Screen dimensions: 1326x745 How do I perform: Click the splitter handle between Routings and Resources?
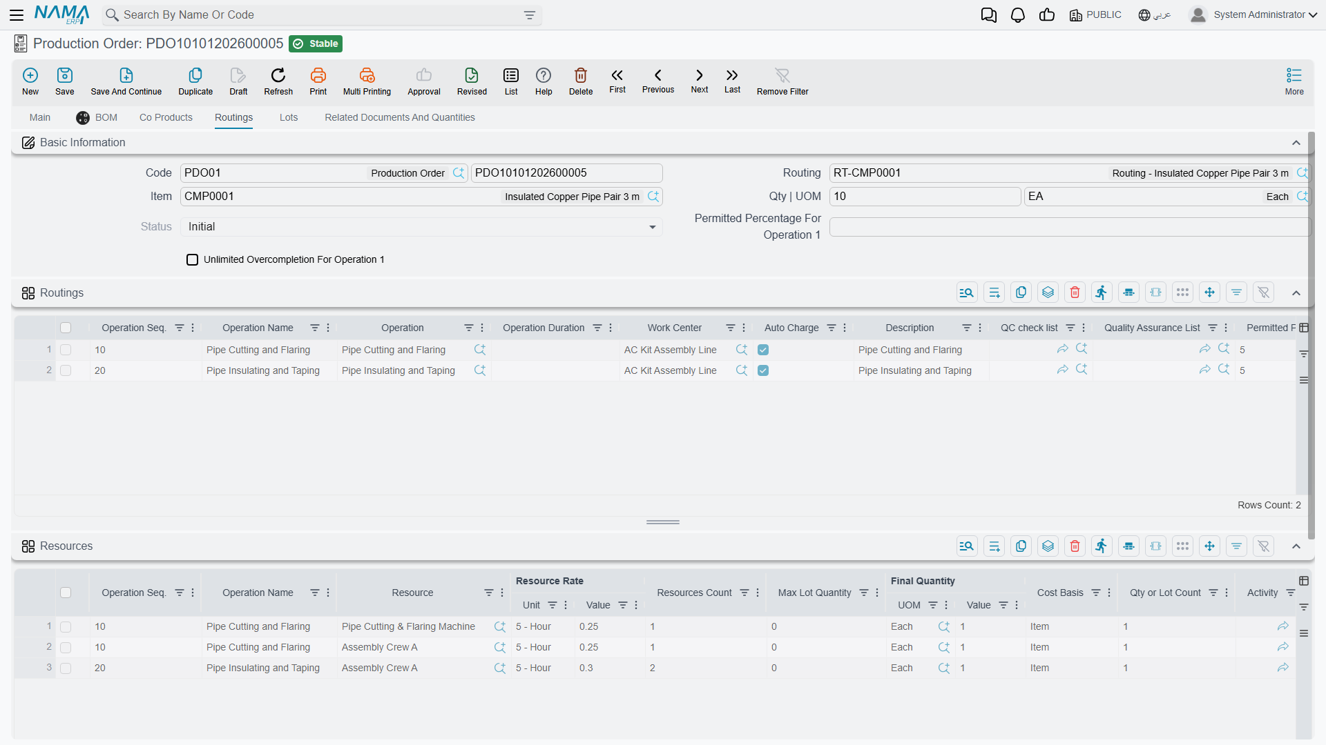(663, 522)
